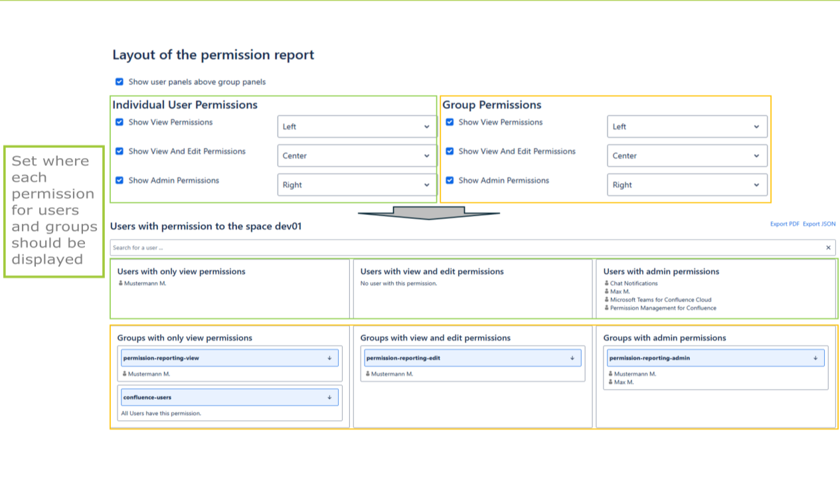Click the Groups with view and edit permissions heading
Screen dimensions: 840x478
point(436,338)
